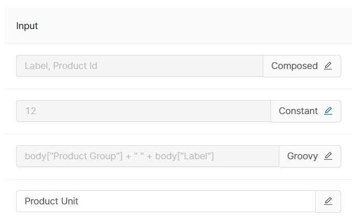This screenshot has height=222, width=352.
Task: Click the Groovy expression input field
Action: pyautogui.click(x=147, y=156)
